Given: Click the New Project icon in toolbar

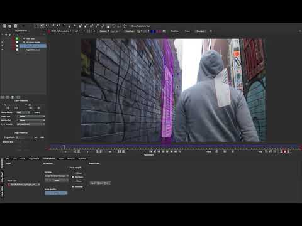Looking at the screenshot, I should coord(4,26).
